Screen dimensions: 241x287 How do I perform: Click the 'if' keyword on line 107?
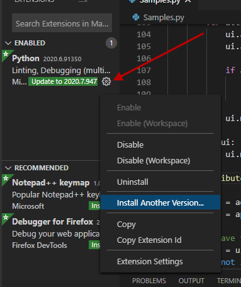pos(230,70)
